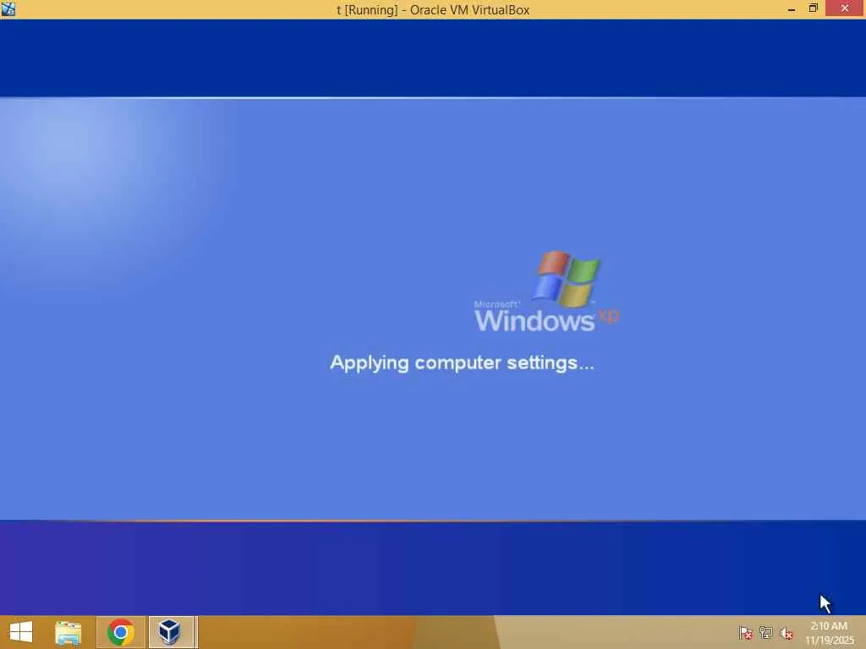Image resolution: width=866 pixels, height=649 pixels.
Task: Click the VirtualBox window title bar icon
Action: click(x=8, y=8)
